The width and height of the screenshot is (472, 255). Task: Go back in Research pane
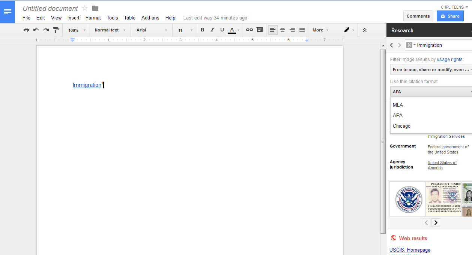point(392,45)
